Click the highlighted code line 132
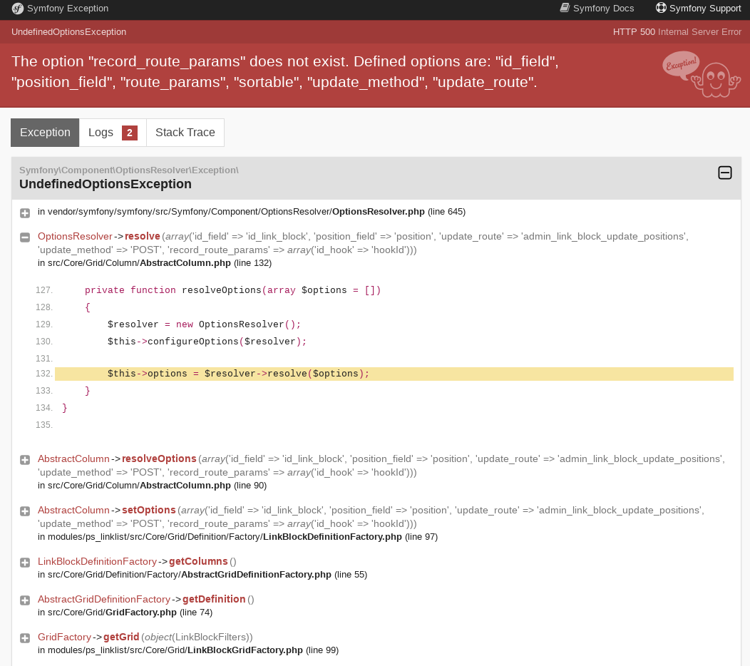 [394, 374]
